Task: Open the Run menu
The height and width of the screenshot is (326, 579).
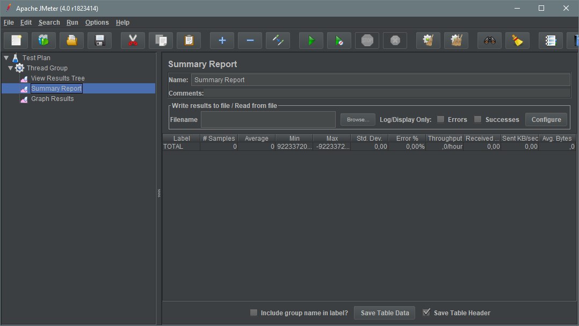Action: [x=73, y=23]
